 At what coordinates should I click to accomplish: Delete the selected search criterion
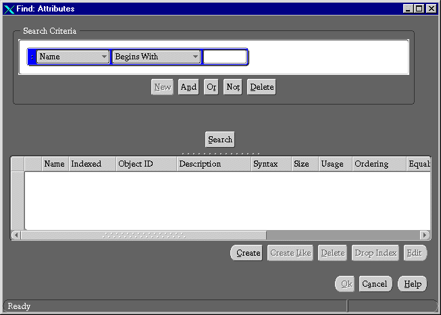coord(261,87)
